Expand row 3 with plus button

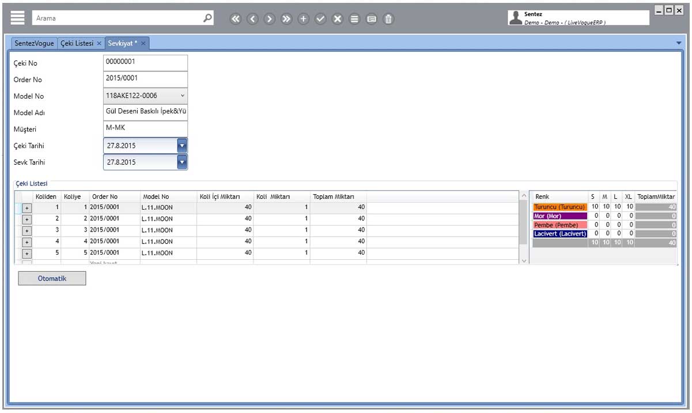tap(27, 230)
